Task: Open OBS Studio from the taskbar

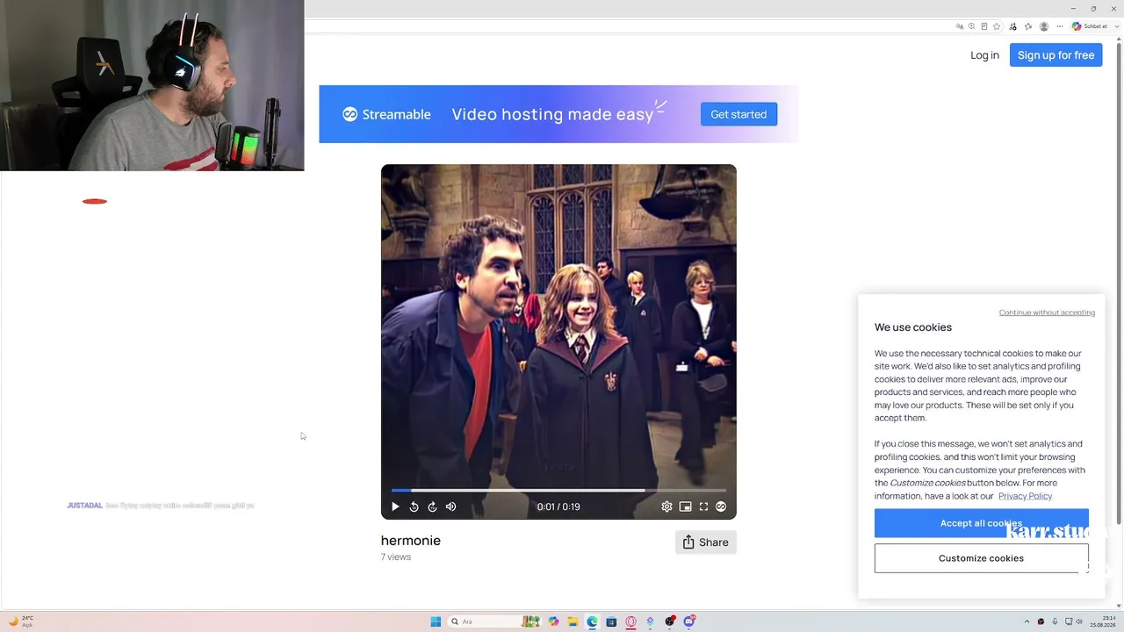Action: (670, 621)
